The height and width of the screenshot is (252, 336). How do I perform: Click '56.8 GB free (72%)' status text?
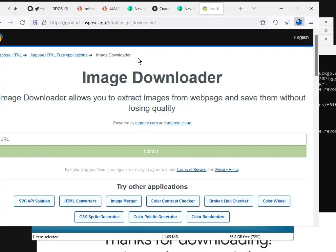click(x=245, y=237)
